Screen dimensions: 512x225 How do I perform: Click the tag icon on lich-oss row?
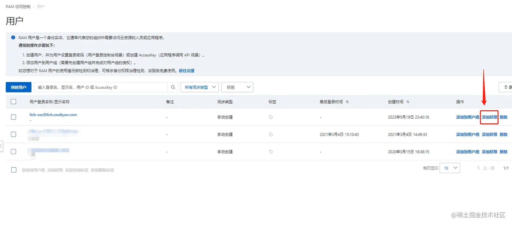(271, 117)
